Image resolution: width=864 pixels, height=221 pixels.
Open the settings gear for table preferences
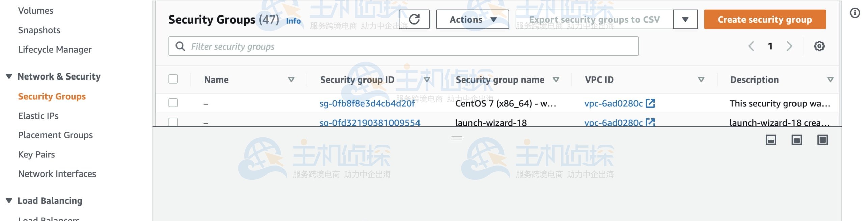tap(819, 46)
